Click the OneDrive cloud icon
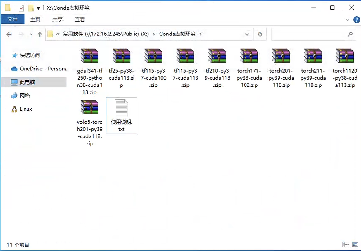This screenshot has height=251, width=361. coord(14,69)
